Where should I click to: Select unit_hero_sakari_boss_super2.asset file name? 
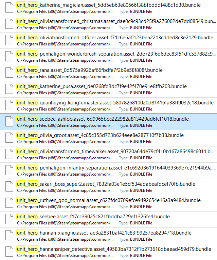(106, 184)
